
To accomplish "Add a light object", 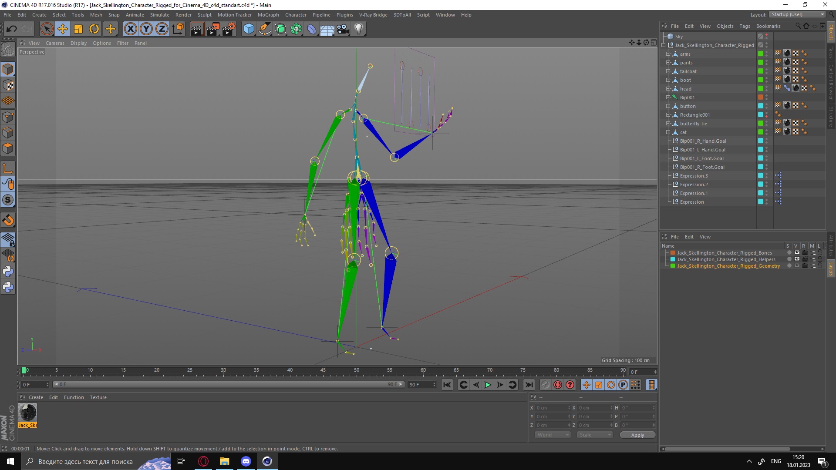I will coord(359,29).
